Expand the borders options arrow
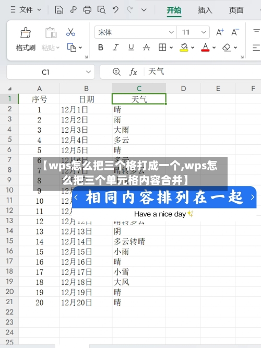This screenshot has width=261, height=348. point(171,48)
